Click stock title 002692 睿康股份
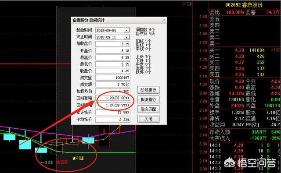The image size is (281, 173). pyautogui.click(x=244, y=5)
